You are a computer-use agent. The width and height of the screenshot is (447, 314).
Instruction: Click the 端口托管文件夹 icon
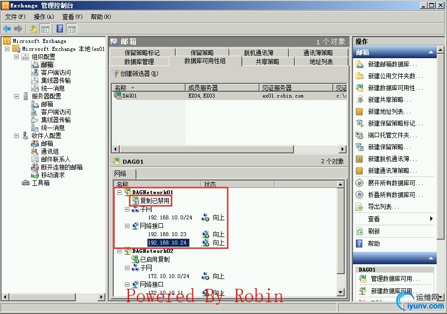pos(359,135)
